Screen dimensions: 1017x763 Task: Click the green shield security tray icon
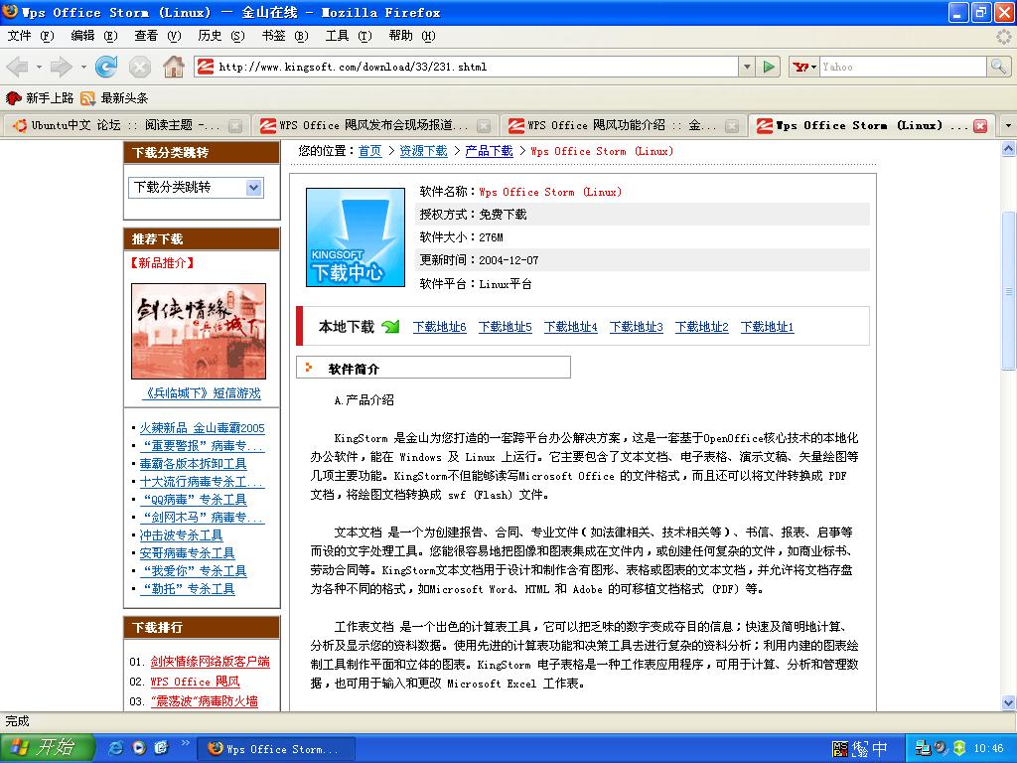pyautogui.click(x=959, y=748)
